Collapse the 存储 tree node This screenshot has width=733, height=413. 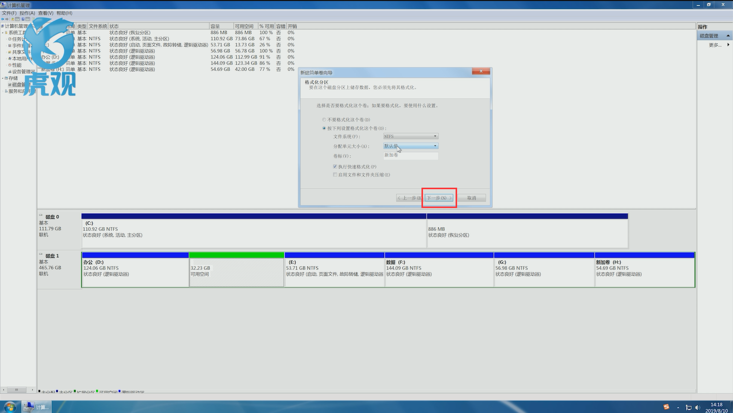tap(3, 78)
